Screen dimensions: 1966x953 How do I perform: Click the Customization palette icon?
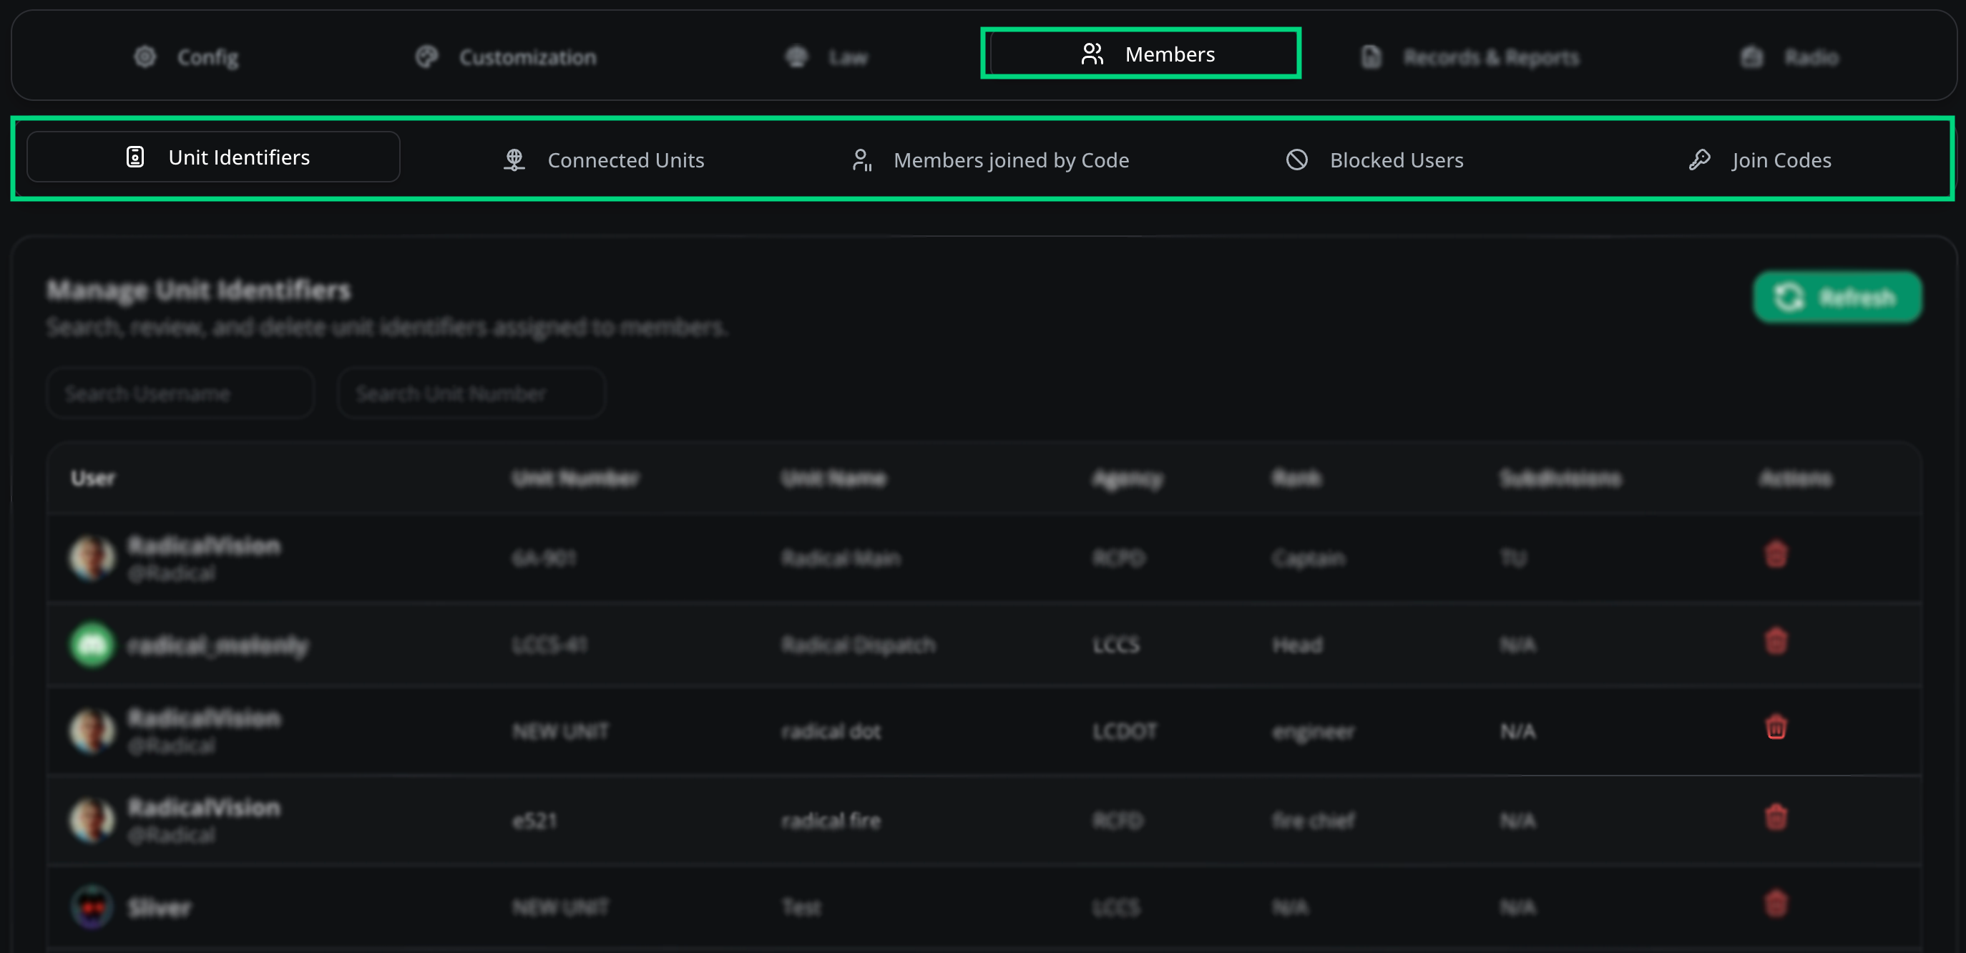tap(426, 57)
